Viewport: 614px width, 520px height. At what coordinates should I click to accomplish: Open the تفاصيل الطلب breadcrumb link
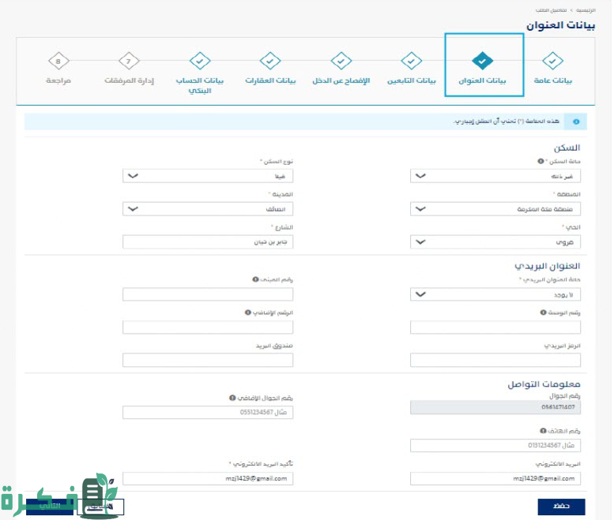pos(551,10)
